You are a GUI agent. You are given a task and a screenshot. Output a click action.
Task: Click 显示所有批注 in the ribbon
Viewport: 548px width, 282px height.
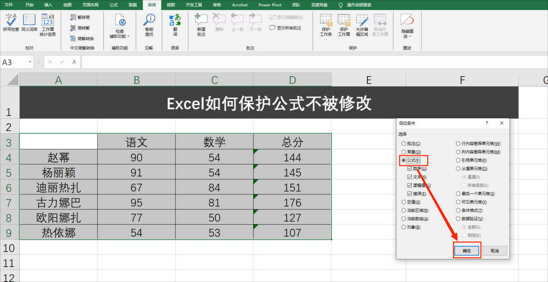tap(285, 28)
